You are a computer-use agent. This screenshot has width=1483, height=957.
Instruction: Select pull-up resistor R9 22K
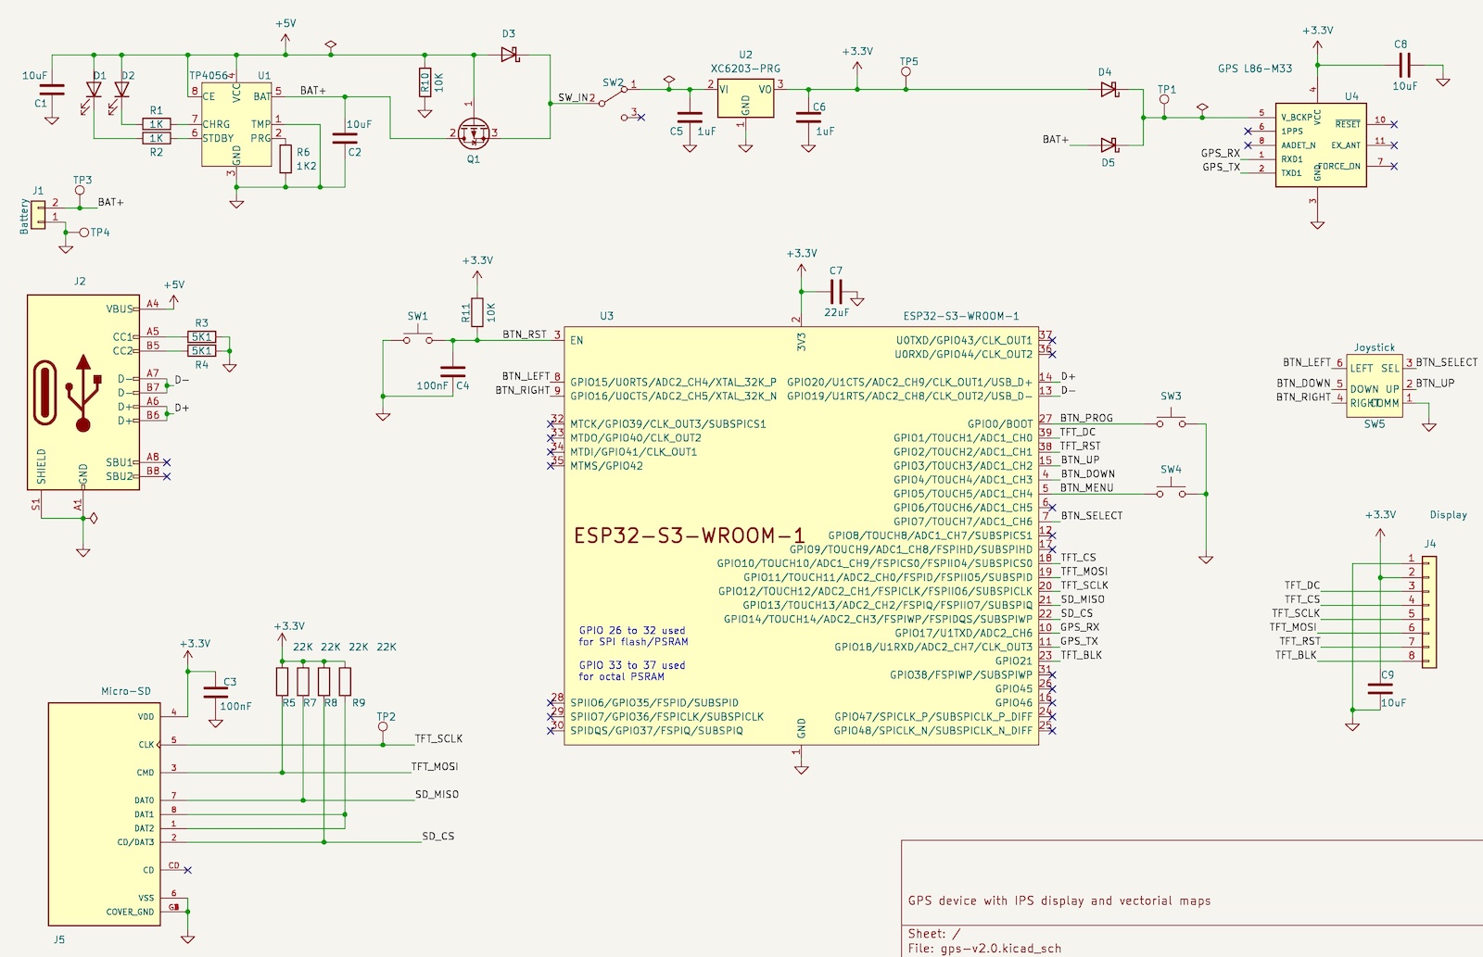click(345, 681)
